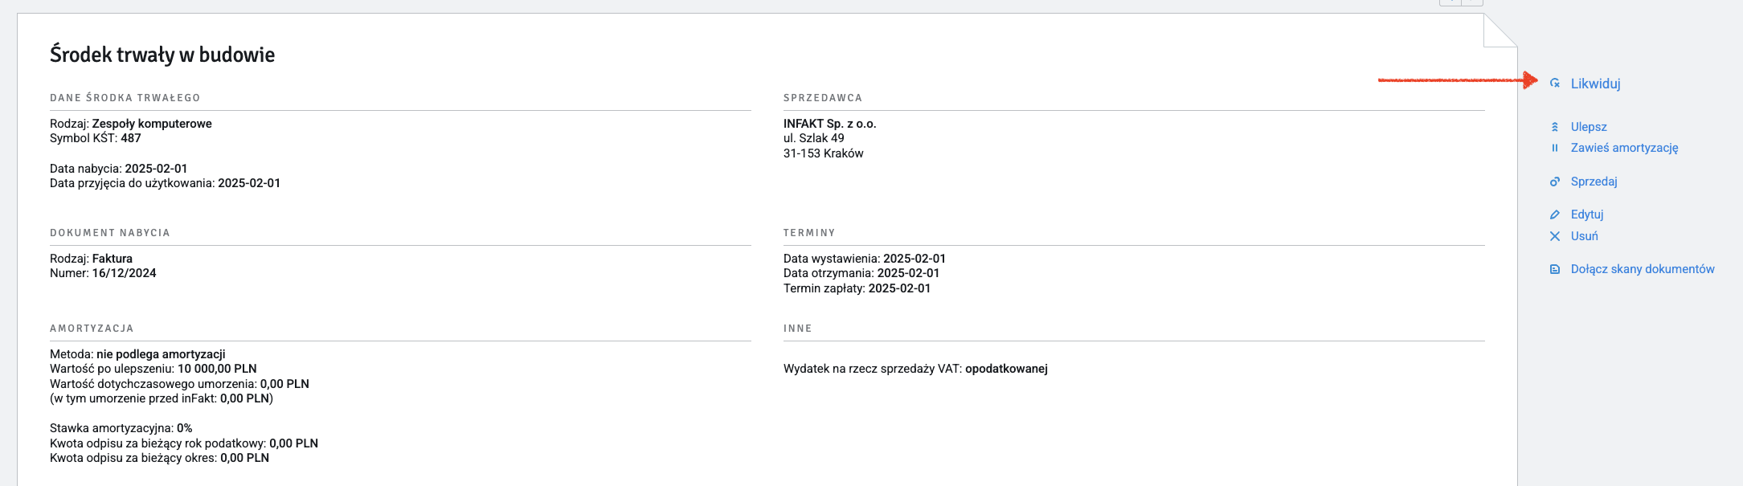
Task: Suspend depreciation via Zawieś amortyzację link
Action: point(1624,148)
